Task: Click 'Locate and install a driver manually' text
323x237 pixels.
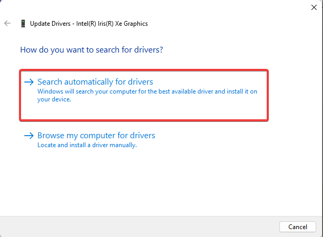Action: click(x=87, y=145)
